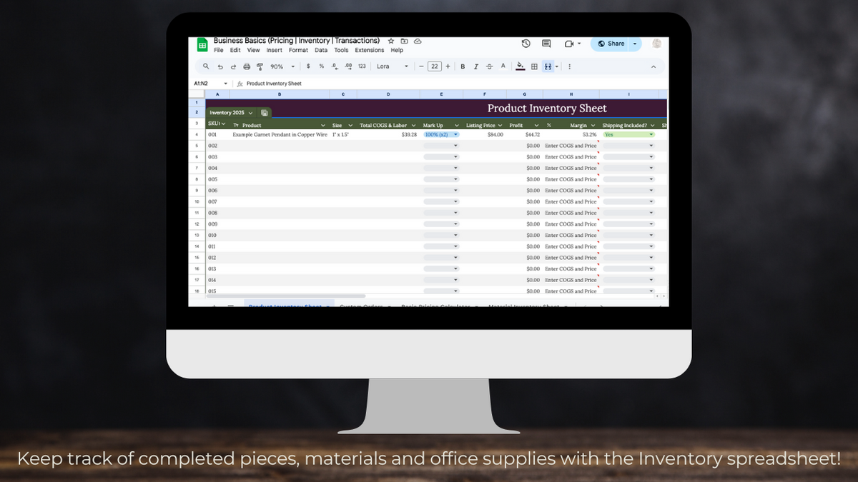This screenshot has height=482, width=858.
Task: Click the fill color bucket icon
Action: (521, 66)
